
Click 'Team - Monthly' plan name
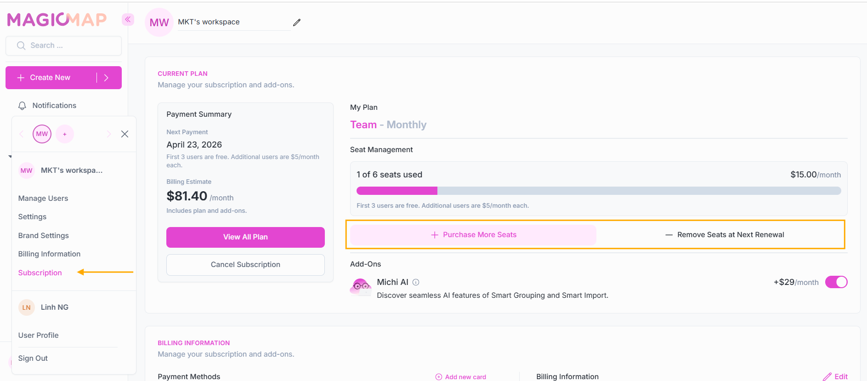pyautogui.click(x=388, y=125)
